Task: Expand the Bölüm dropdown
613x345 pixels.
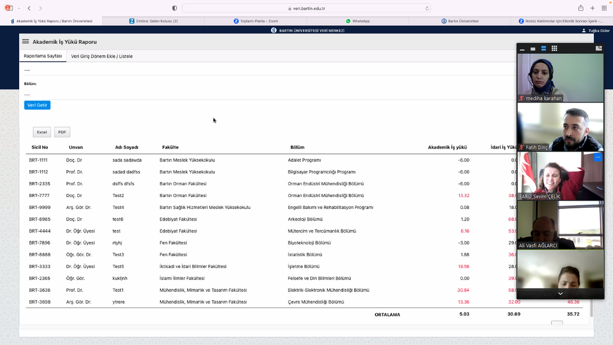Action: 269,94
